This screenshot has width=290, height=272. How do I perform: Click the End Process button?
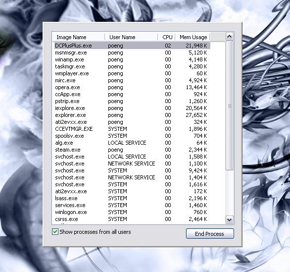[x=210, y=234]
